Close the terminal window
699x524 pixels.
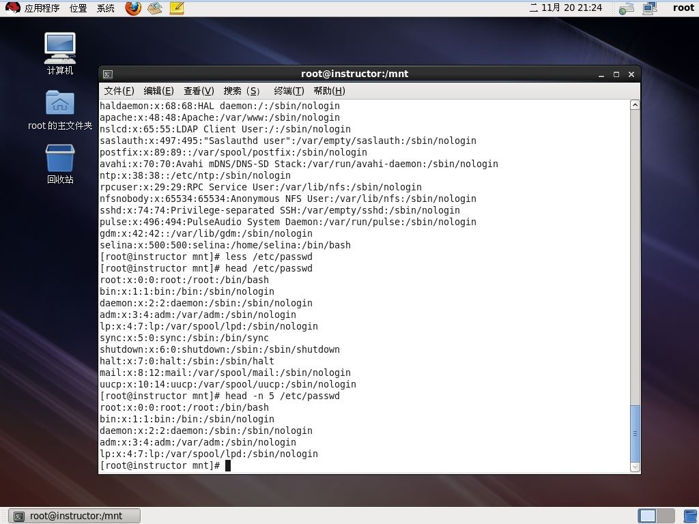click(x=631, y=74)
